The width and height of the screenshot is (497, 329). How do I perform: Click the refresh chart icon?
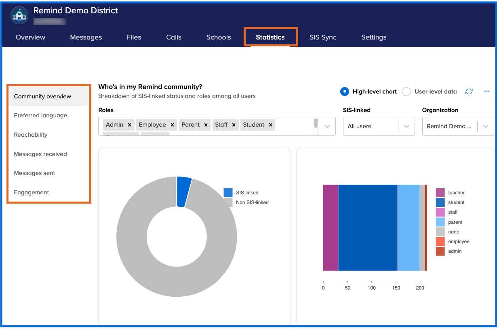tap(469, 92)
